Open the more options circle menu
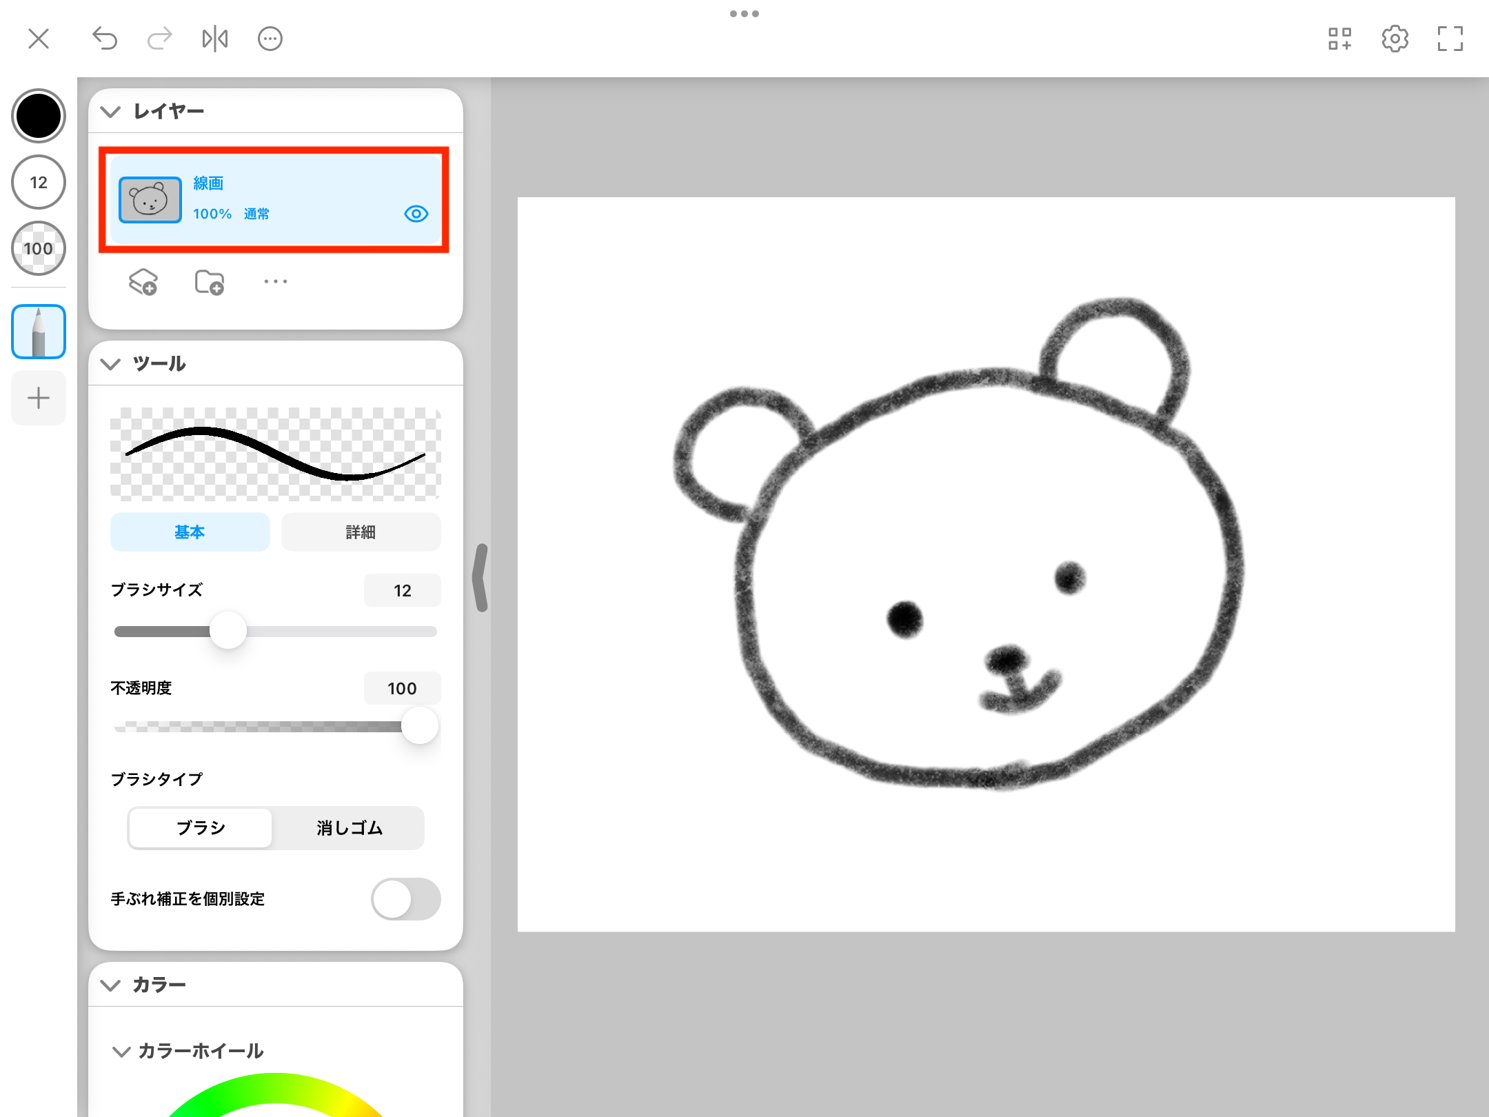Viewport: 1489px width, 1117px height. pos(270,39)
